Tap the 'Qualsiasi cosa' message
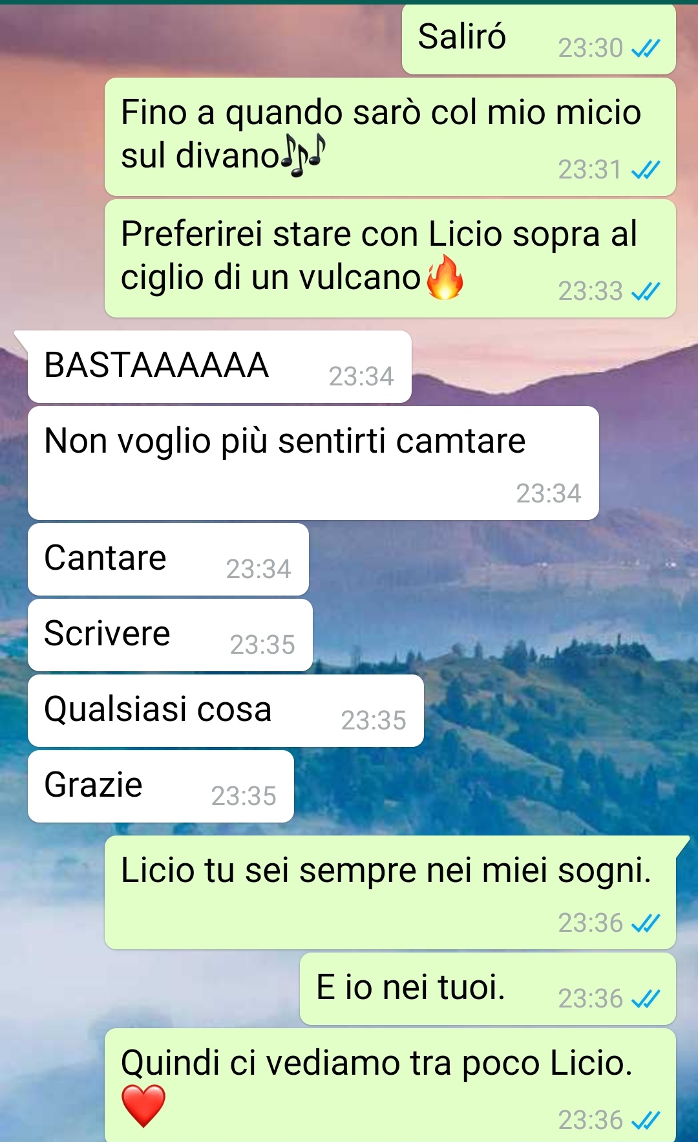The image size is (698, 1142). tap(226, 711)
